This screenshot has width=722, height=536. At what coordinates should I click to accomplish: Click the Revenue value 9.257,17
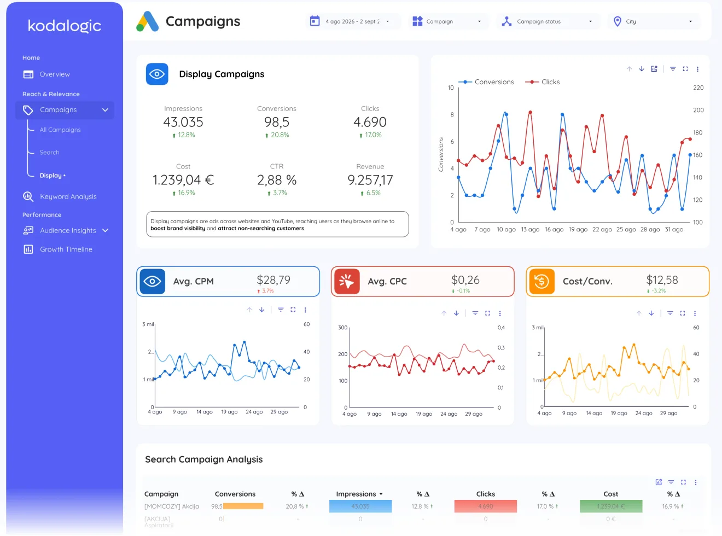pyautogui.click(x=370, y=180)
